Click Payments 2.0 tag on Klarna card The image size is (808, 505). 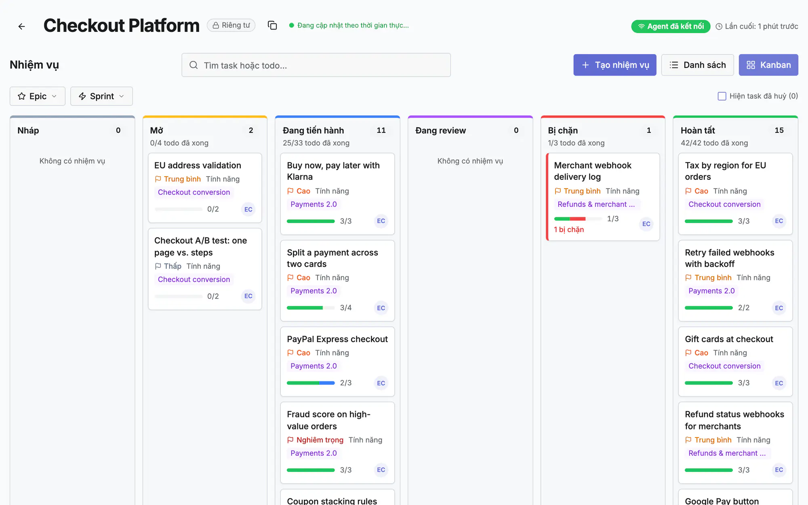coord(314,204)
